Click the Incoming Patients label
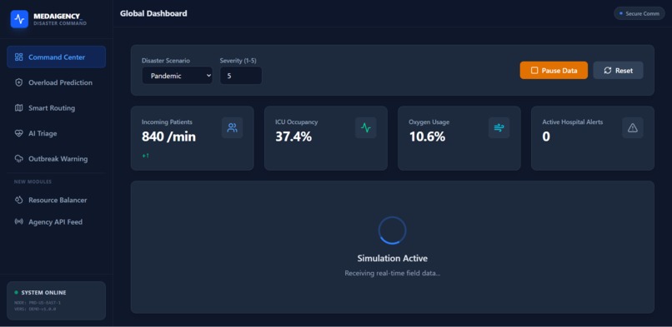 167,122
